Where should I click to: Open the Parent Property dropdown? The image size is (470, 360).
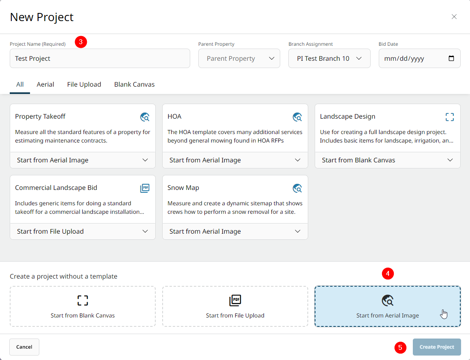239,58
